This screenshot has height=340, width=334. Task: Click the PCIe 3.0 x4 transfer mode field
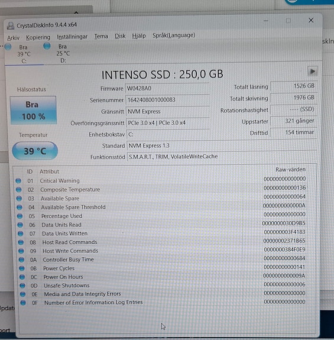click(x=168, y=123)
